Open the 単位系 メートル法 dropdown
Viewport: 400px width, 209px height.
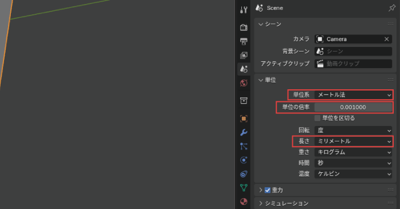pos(354,95)
